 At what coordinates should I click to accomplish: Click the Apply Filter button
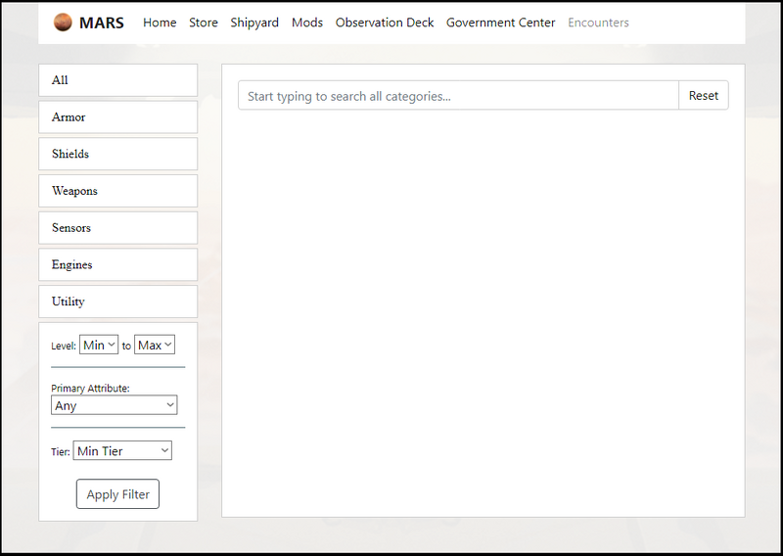[117, 494]
